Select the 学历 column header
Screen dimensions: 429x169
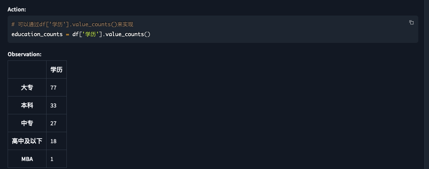click(56, 69)
